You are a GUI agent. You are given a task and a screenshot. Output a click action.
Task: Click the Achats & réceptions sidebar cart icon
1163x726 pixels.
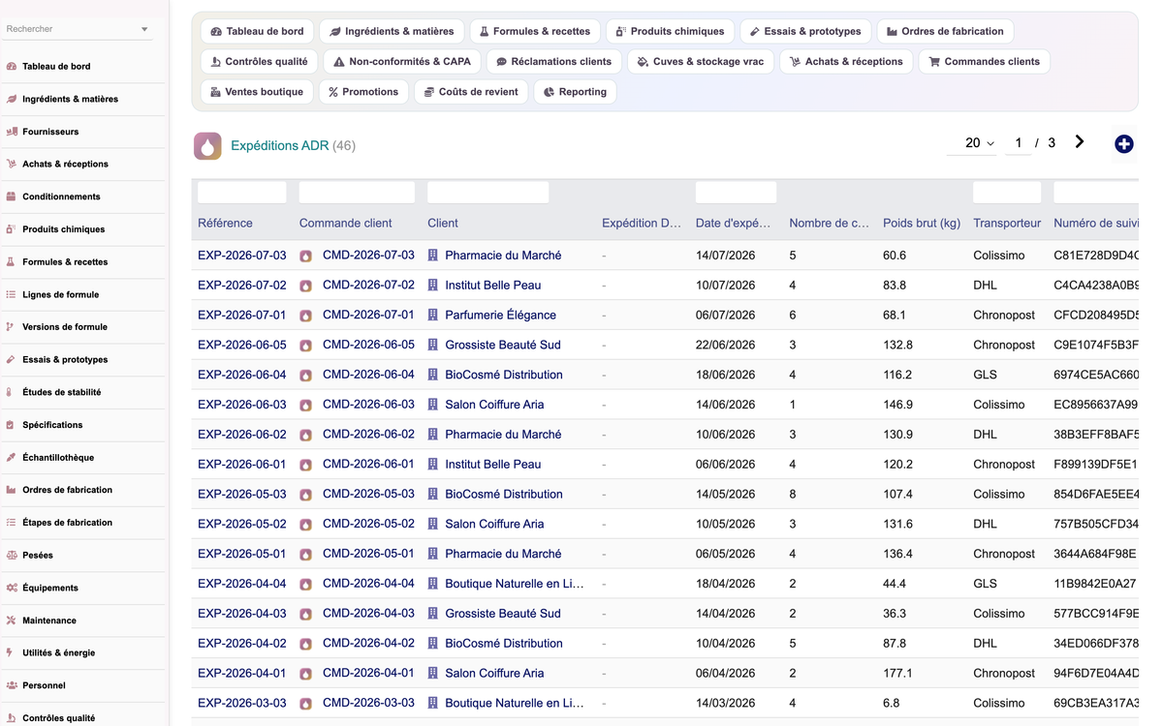coord(12,165)
